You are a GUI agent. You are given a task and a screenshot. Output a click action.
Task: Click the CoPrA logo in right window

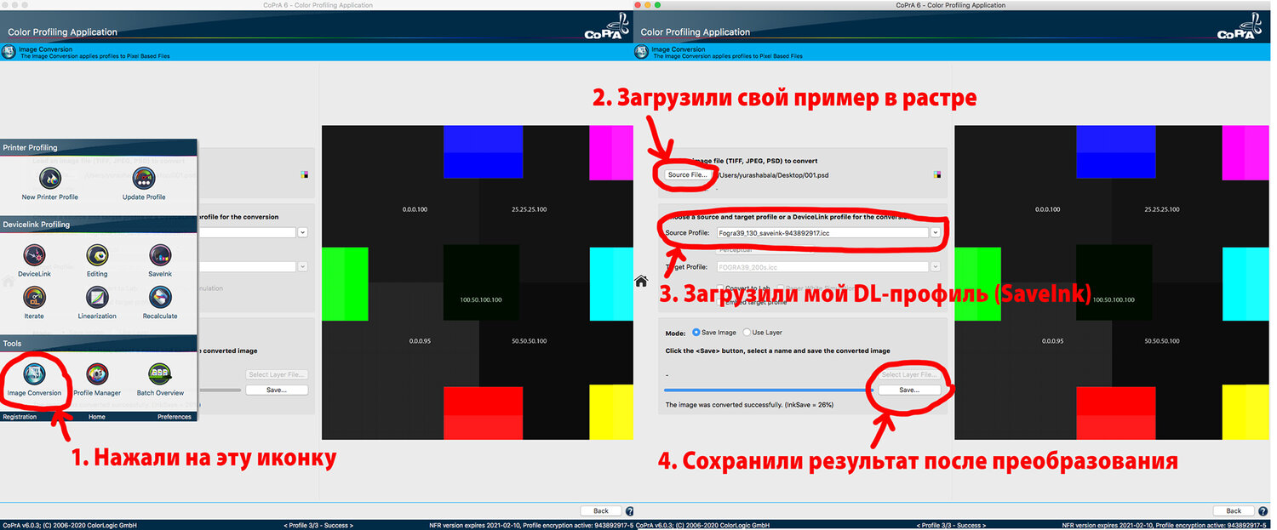[x=1240, y=29]
